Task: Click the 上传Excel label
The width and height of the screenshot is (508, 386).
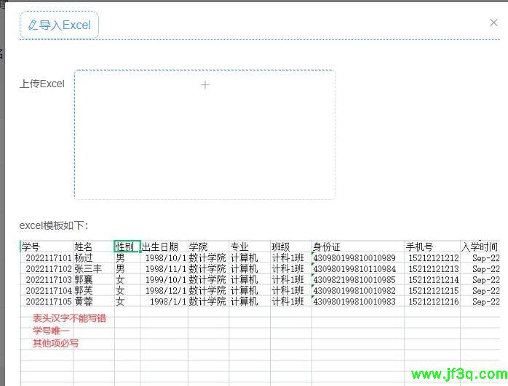Action: [42, 84]
